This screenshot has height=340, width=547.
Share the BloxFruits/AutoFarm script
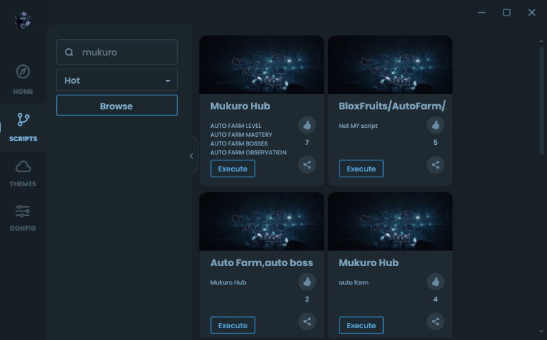pyautogui.click(x=436, y=165)
